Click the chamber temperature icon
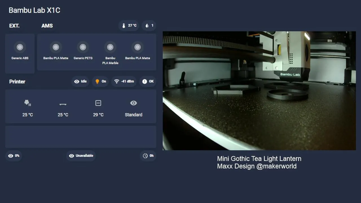Image resolution: width=361 pixels, height=203 pixels. click(98, 103)
